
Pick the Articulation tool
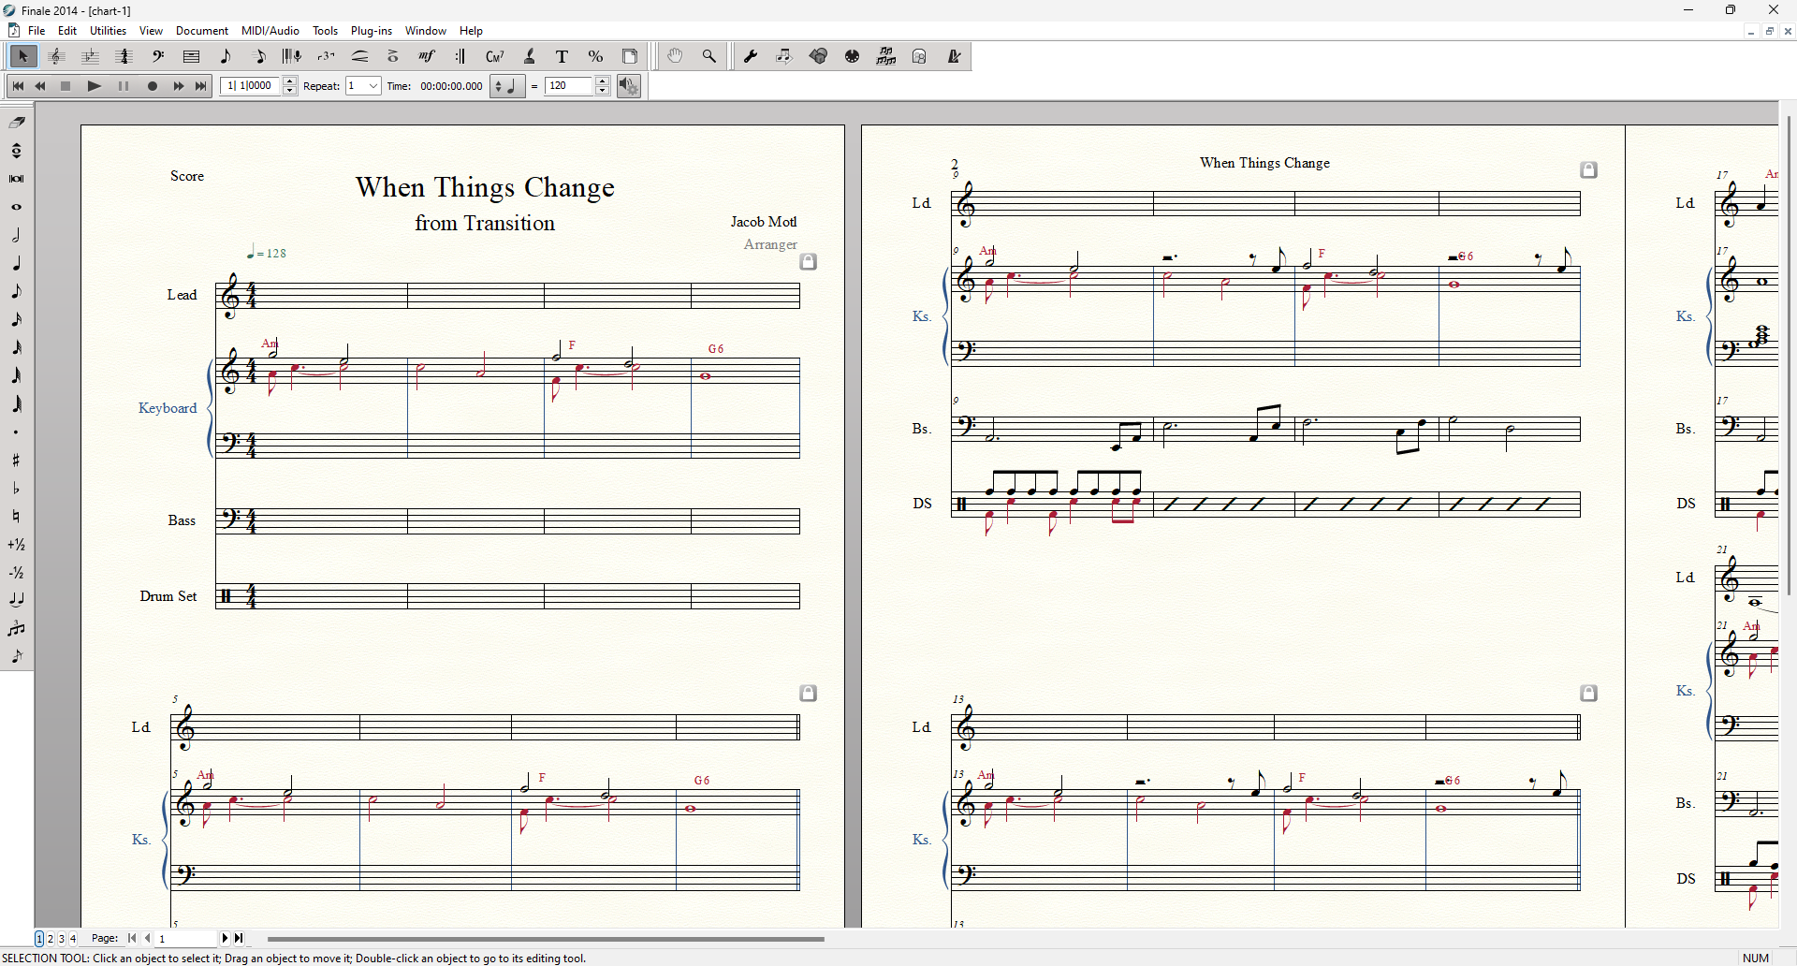pyautogui.click(x=393, y=57)
